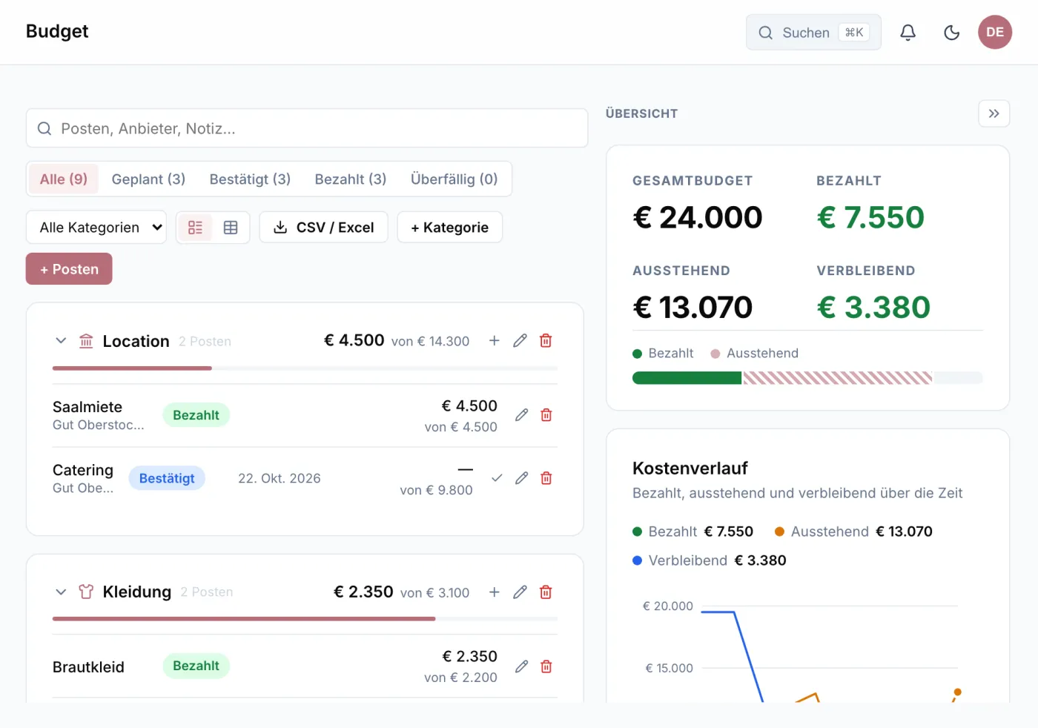The image size is (1038, 728).
Task: Delete the Location category
Action: click(x=546, y=340)
